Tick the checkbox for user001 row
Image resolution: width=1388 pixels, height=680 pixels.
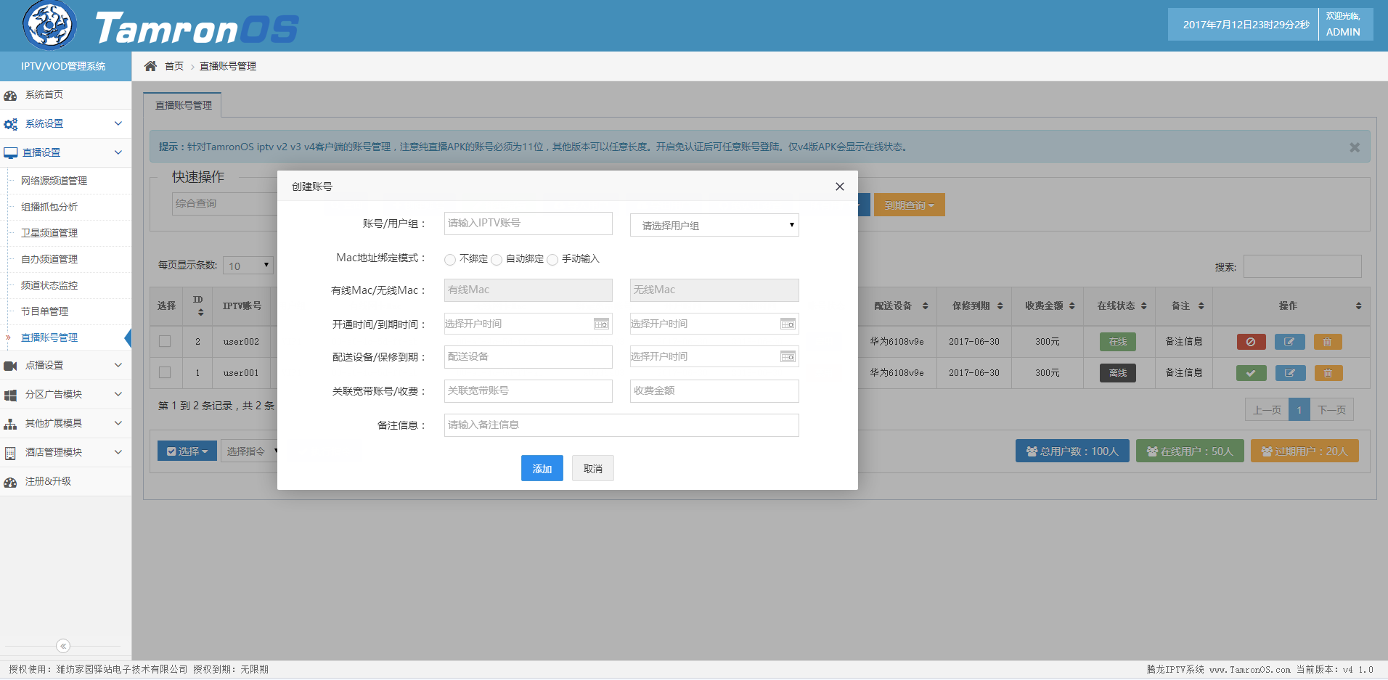pyautogui.click(x=165, y=372)
